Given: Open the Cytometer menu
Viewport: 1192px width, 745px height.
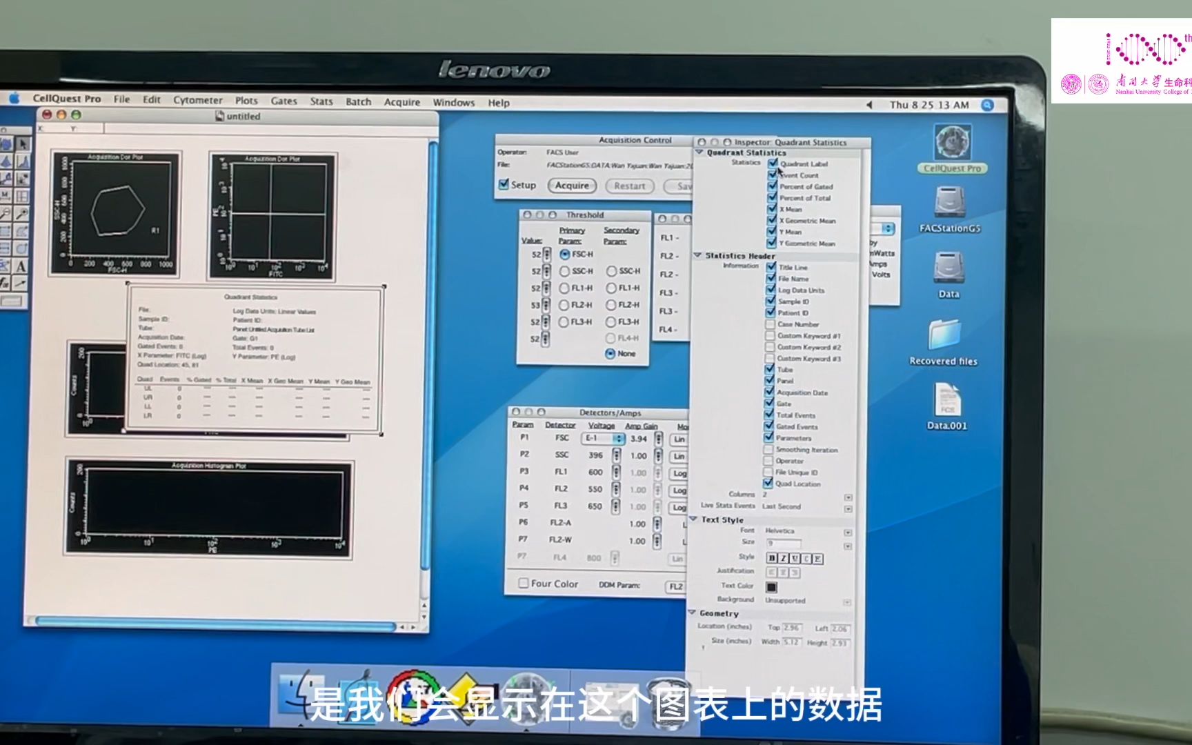Looking at the screenshot, I should click(x=198, y=100).
